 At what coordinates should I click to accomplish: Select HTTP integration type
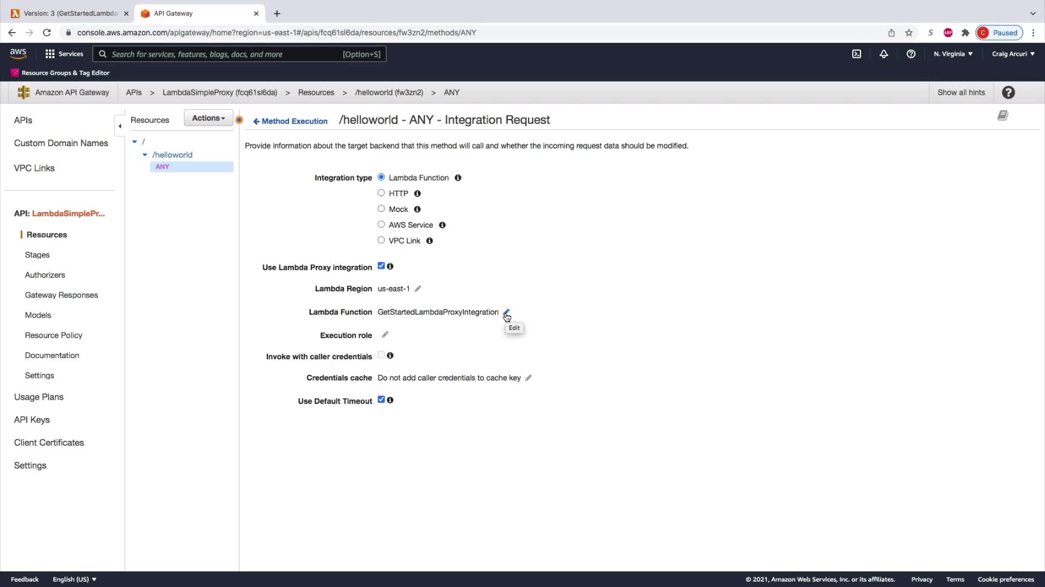(381, 193)
